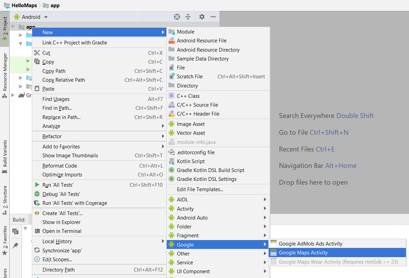409x278 pixels.
Task: Expand the Add to Favorites submenu
Action: [99, 146]
